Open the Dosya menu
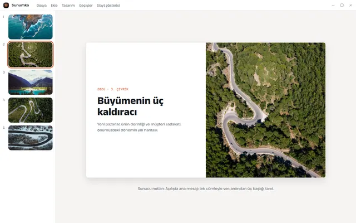The image size is (356, 223). [x=42, y=6]
